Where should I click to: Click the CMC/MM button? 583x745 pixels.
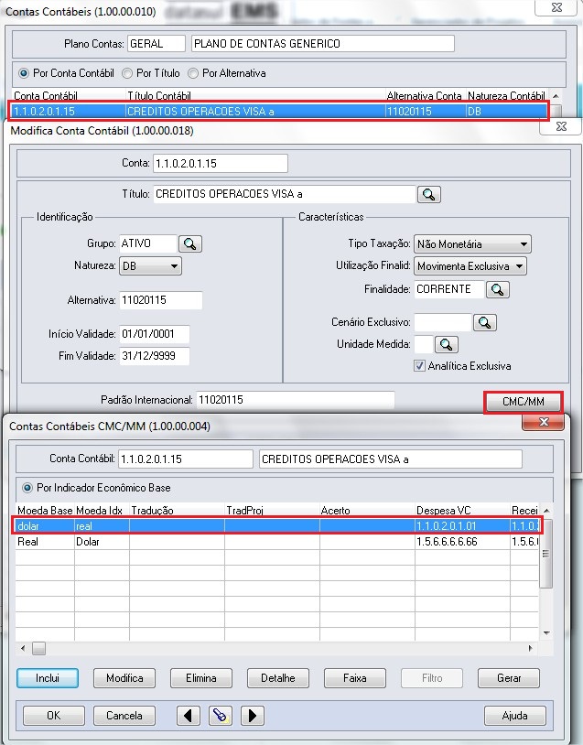pos(524,402)
